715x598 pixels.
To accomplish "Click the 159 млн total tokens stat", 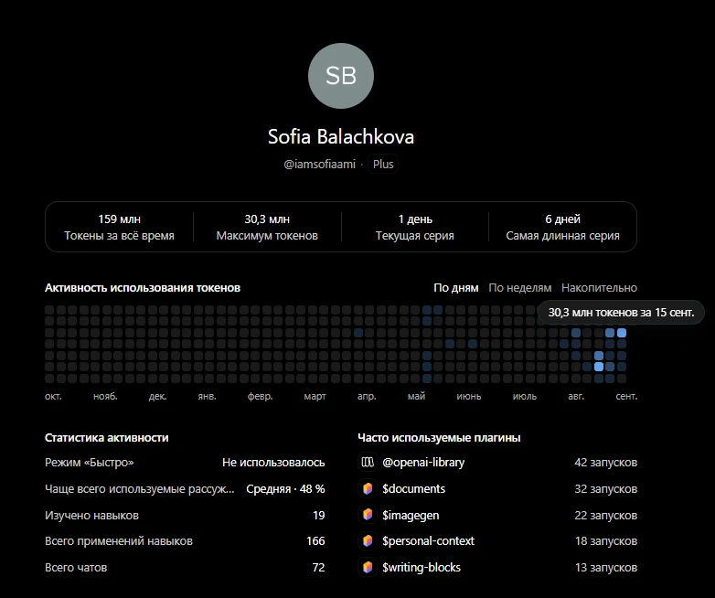I will point(119,227).
